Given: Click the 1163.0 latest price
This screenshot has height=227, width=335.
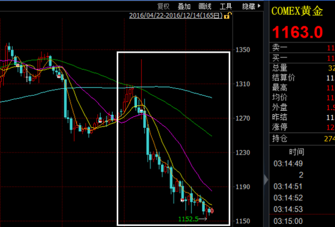Looking at the screenshot, I should [x=297, y=32].
